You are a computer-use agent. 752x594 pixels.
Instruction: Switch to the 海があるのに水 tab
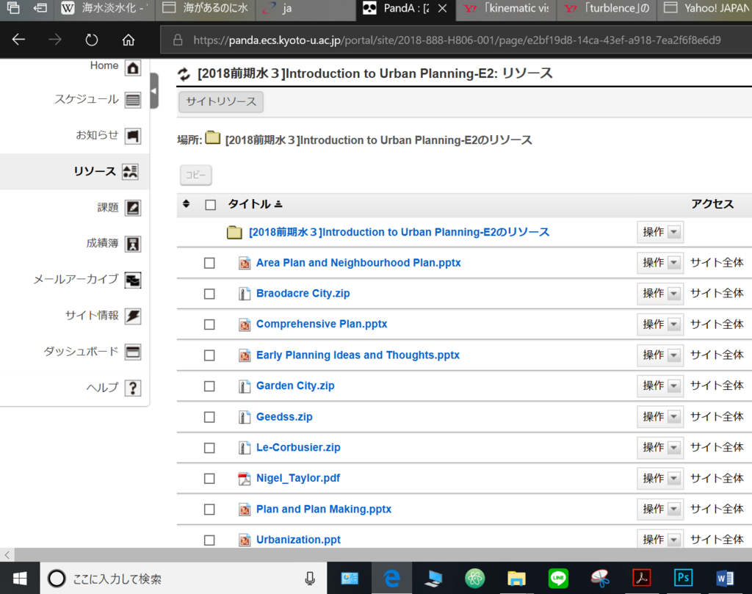(x=206, y=9)
